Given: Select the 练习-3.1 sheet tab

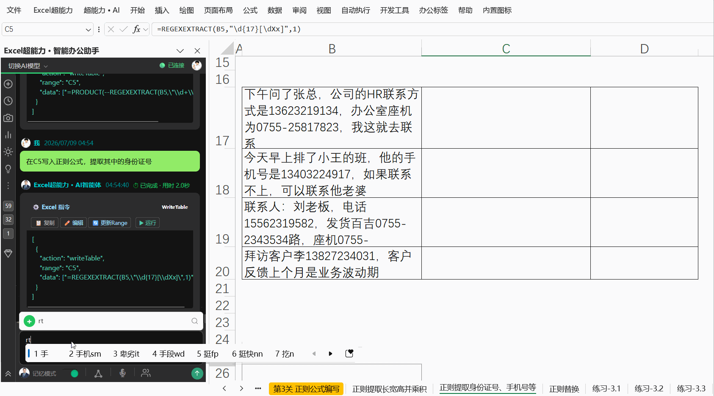Looking at the screenshot, I should coord(606,389).
